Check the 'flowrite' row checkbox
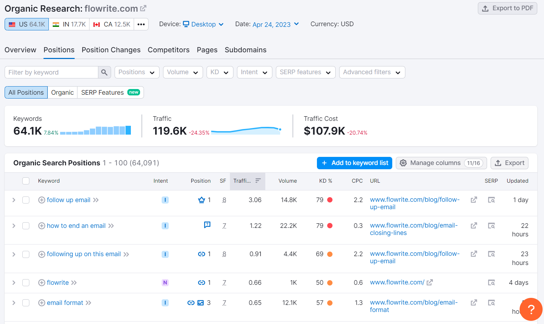 [x=26, y=283]
